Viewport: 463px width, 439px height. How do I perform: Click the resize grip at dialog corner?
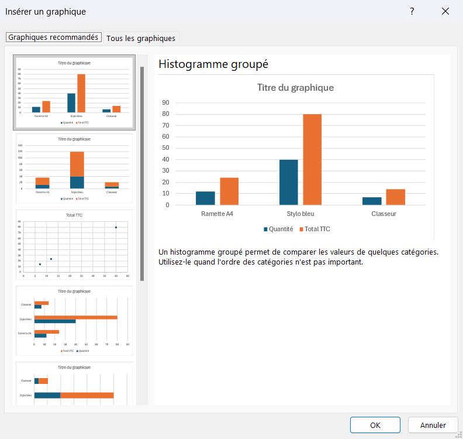(459, 435)
